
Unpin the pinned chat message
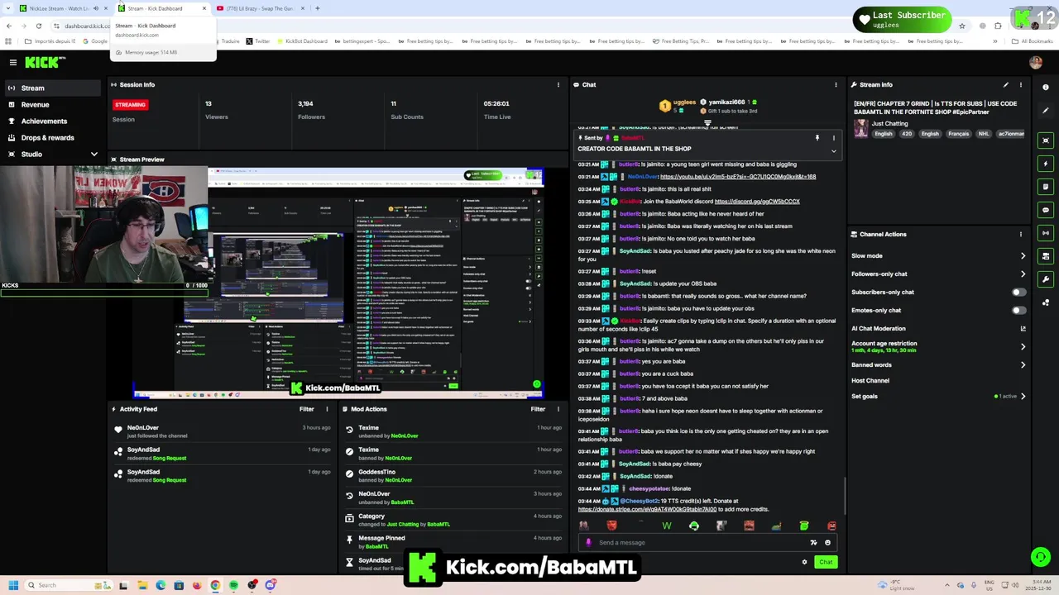(817, 138)
